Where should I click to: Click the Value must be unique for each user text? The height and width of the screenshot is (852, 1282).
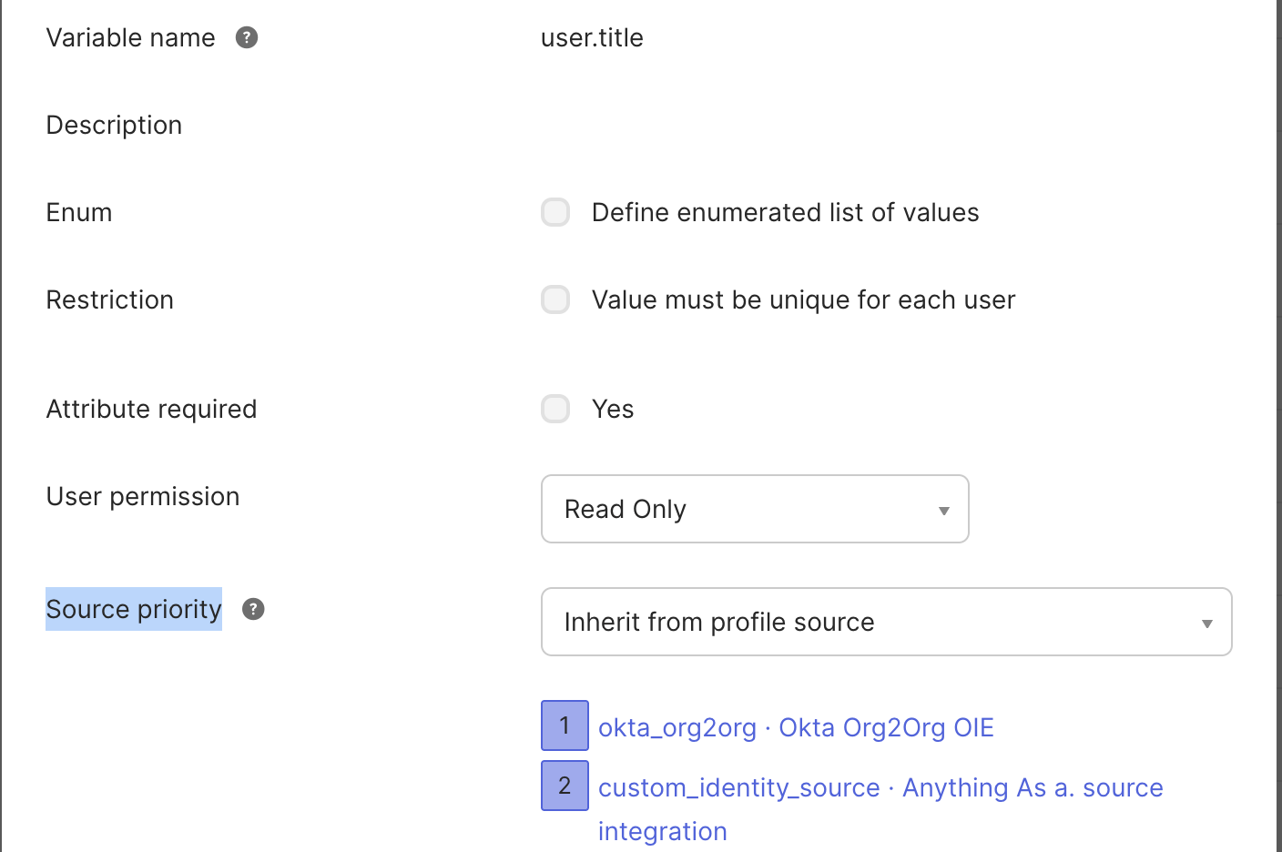point(803,299)
